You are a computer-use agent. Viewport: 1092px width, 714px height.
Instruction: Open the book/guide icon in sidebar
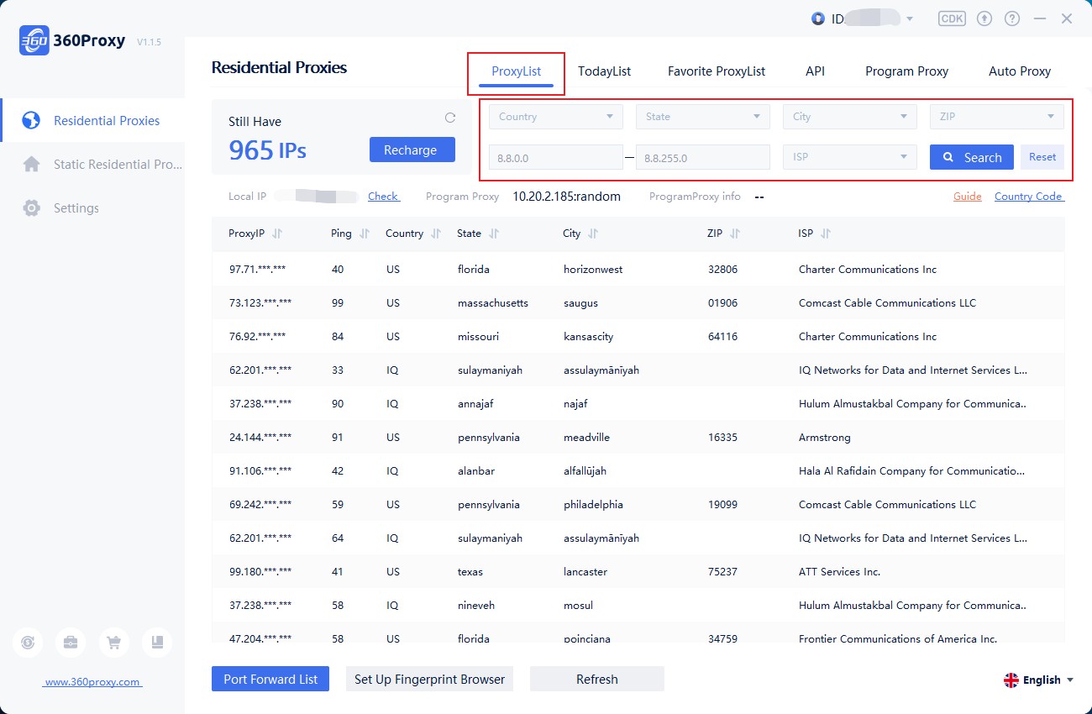click(x=157, y=643)
